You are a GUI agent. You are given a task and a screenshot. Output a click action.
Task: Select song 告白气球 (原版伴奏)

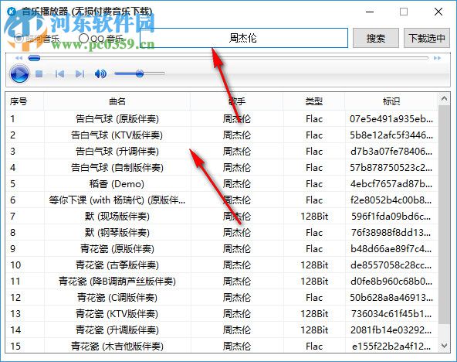click(x=117, y=119)
